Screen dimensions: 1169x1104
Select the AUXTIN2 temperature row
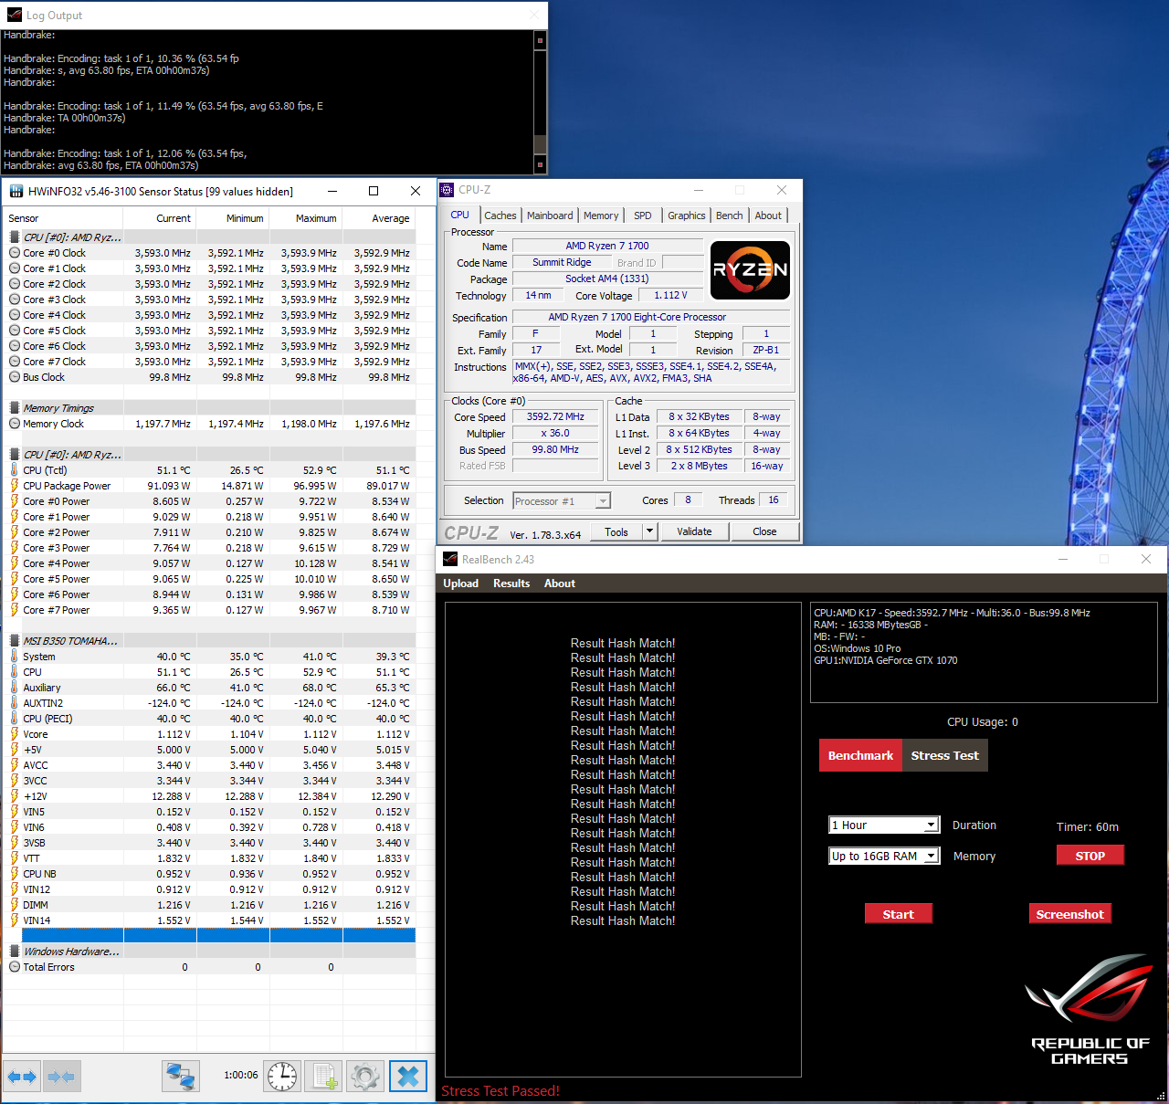pos(210,703)
